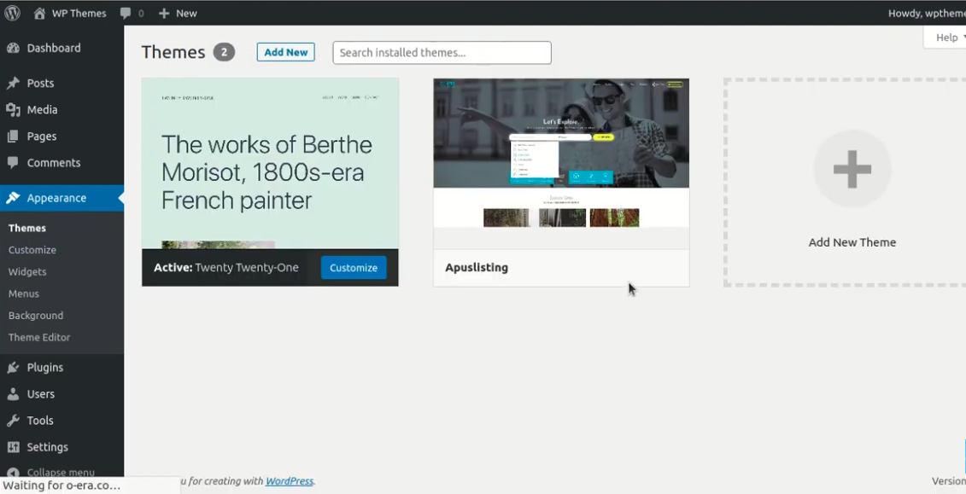The width and height of the screenshot is (966, 494).
Task: Click the Plugins plug icon
Action: pyautogui.click(x=13, y=368)
